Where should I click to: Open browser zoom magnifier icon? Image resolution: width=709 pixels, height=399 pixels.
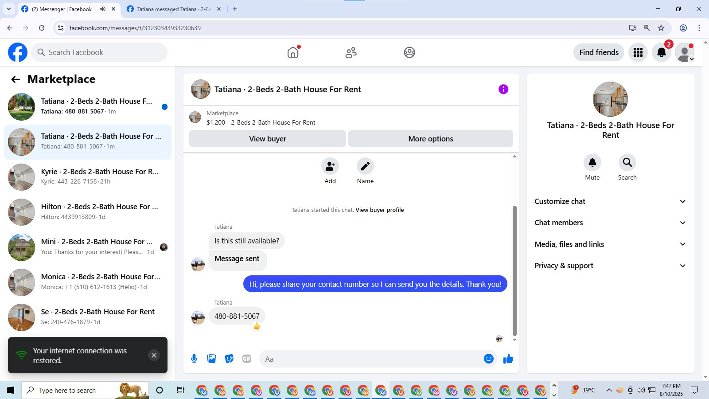point(647,28)
